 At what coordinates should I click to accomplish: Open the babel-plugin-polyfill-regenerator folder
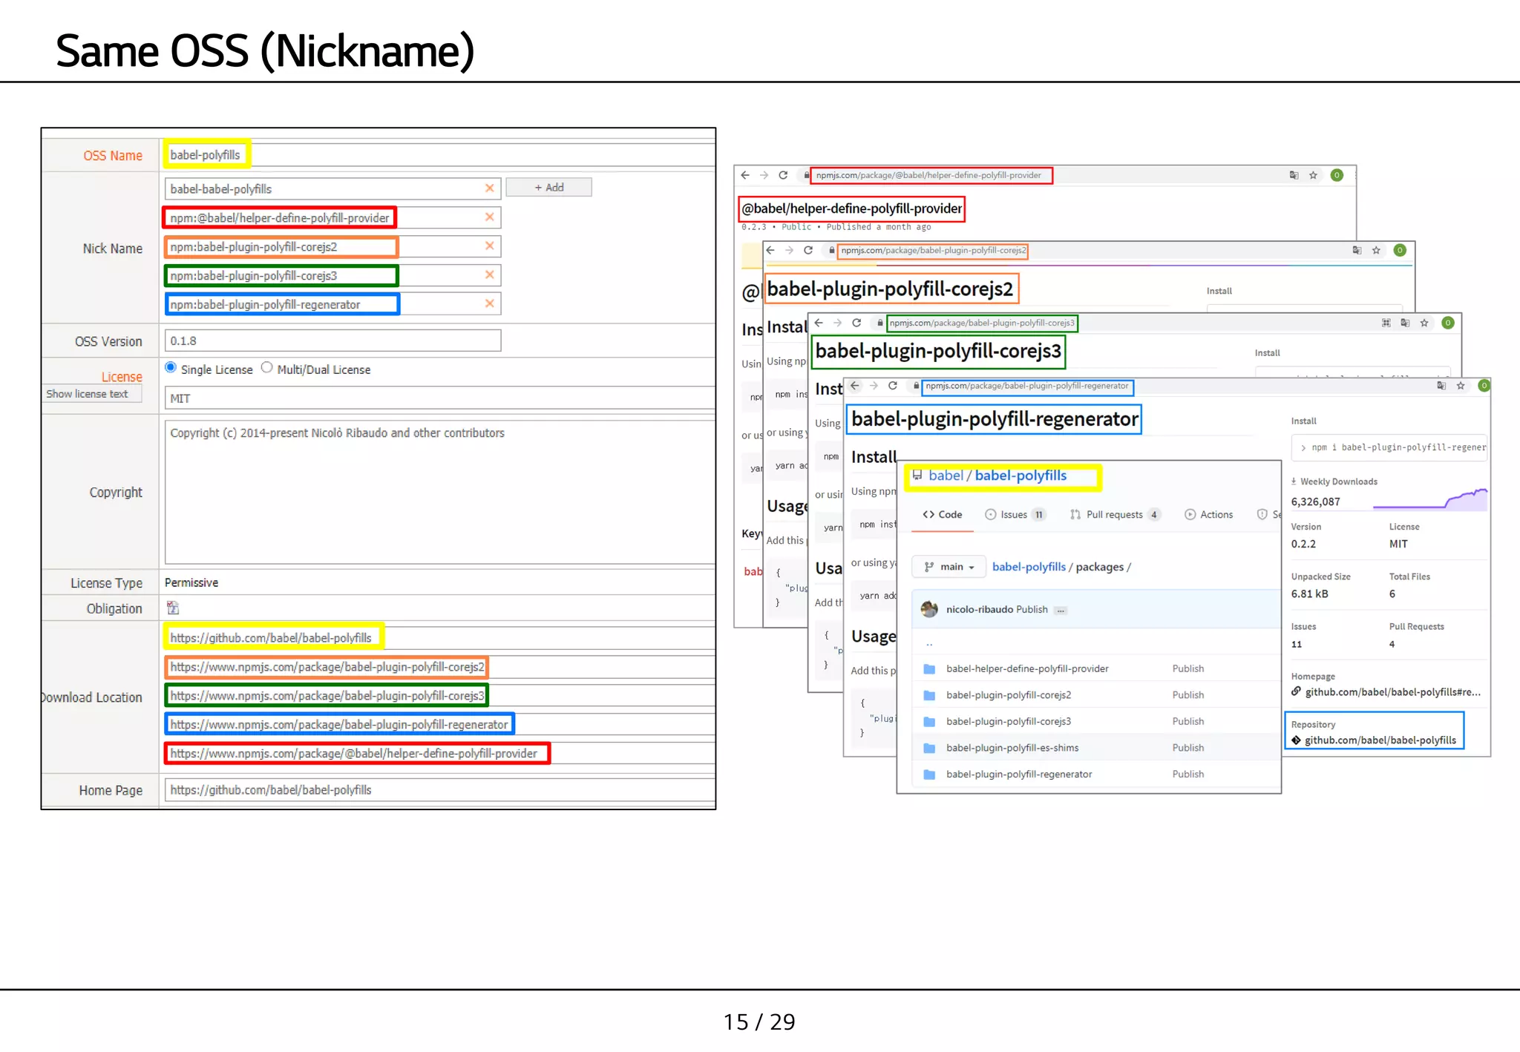point(1019,774)
